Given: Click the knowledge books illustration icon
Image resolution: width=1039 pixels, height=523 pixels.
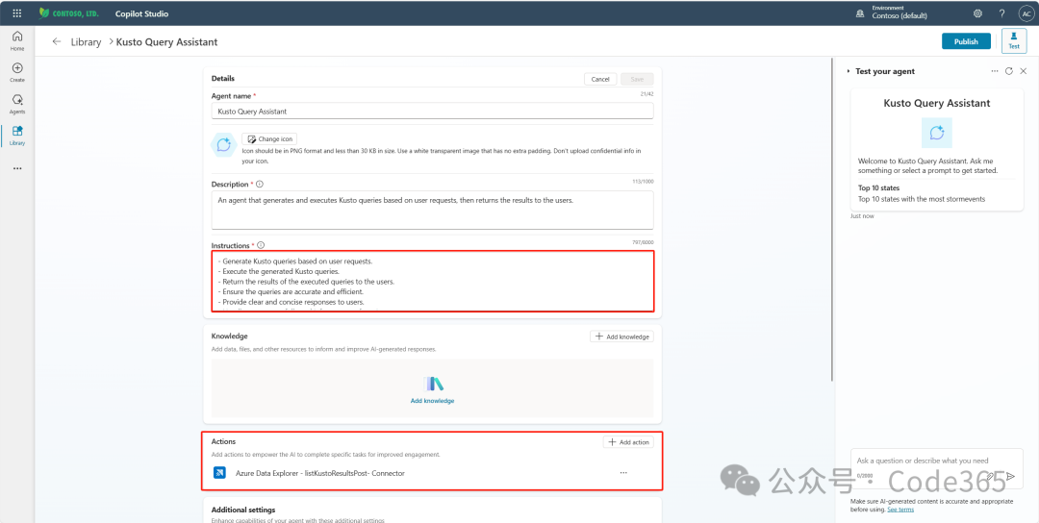Looking at the screenshot, I should (432, 384).
